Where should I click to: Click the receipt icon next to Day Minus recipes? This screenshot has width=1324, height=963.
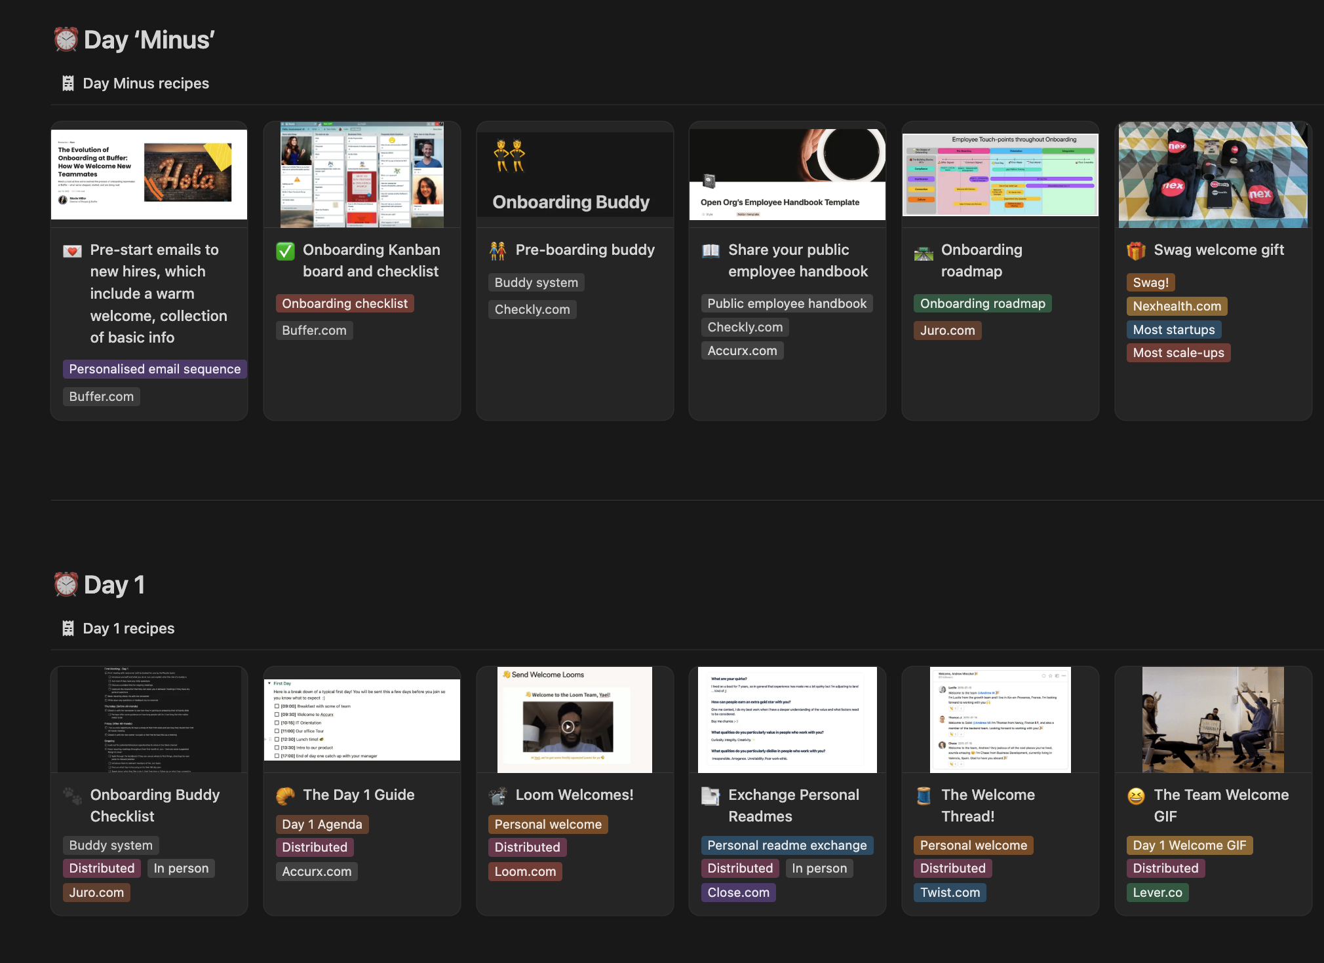[68, 83]
